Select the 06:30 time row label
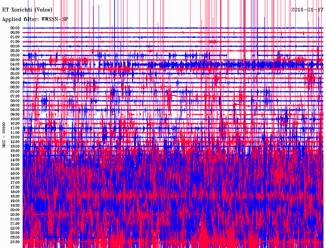 pyautogui.click(x=15, y=87)
